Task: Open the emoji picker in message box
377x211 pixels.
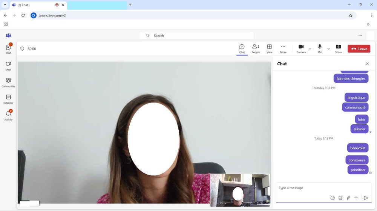Action: click(x=333, y=198)
